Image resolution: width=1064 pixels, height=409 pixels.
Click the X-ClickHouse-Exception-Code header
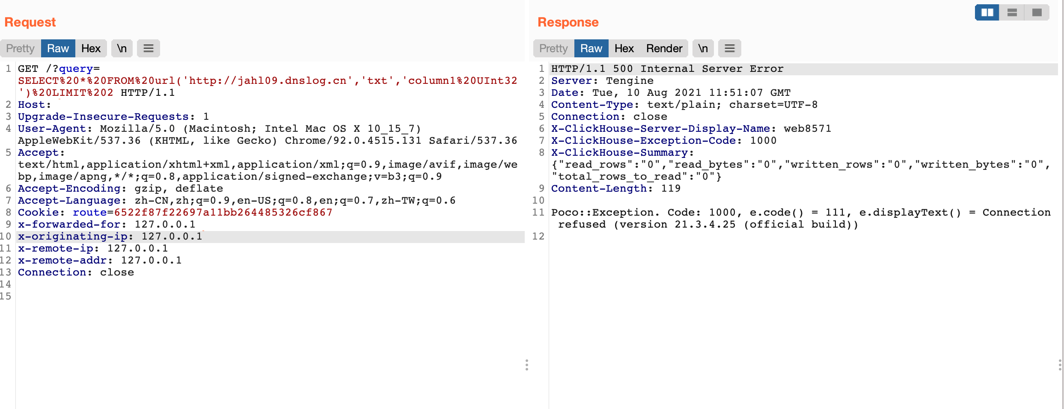664,141
